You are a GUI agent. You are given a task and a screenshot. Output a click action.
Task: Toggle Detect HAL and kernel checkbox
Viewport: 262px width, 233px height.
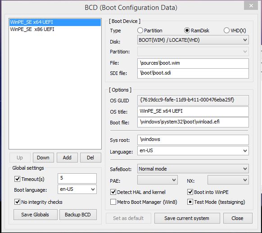pyautogui.click(x=113, y=192)
